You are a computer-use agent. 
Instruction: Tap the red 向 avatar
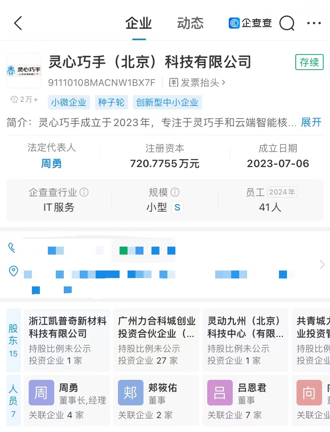[309, 393]
